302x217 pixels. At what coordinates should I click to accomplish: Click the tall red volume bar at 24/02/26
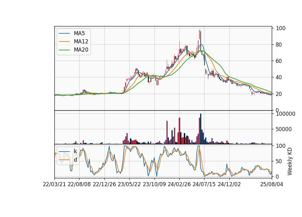coord(179,131)
